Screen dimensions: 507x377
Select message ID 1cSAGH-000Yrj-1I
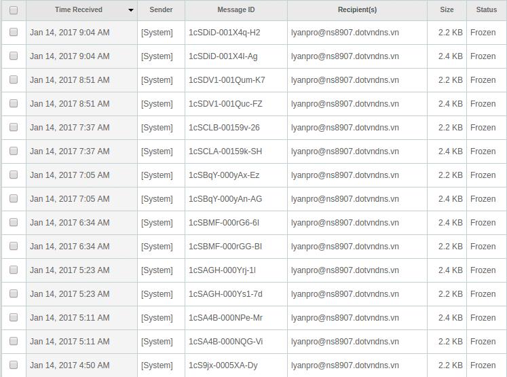tap(222, 270)
